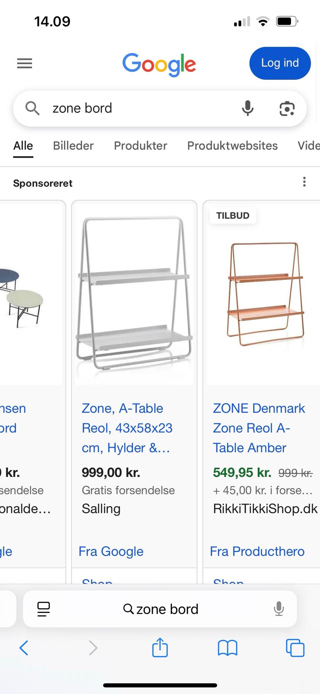
Task: Open Google Lens camera search
Action: 287,109
